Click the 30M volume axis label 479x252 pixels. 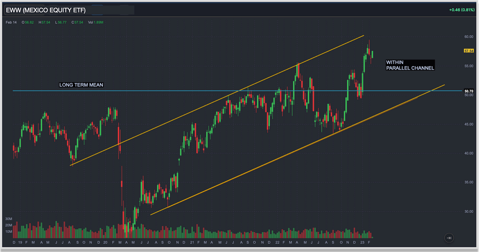(9, 219)
